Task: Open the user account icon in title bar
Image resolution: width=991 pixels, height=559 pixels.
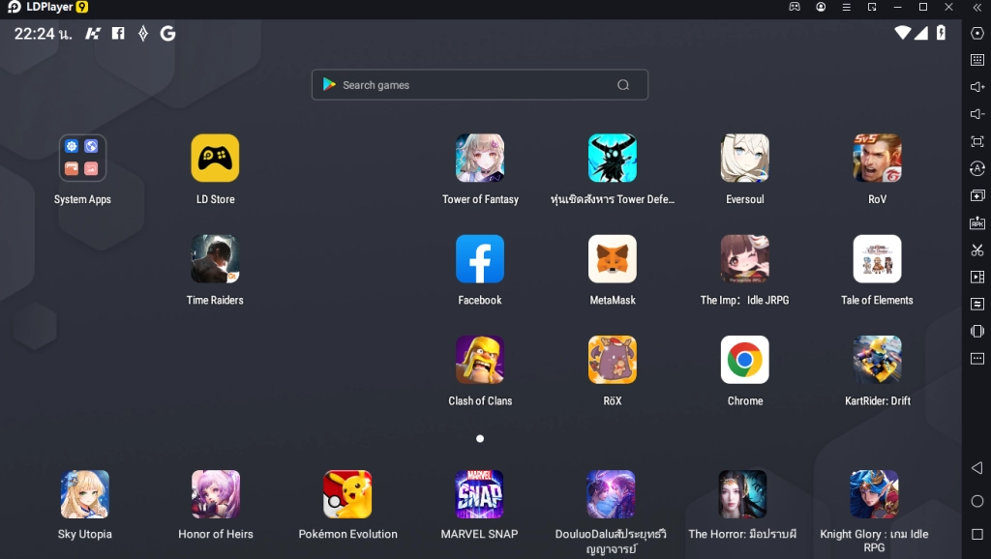Action: pos(821,7)
